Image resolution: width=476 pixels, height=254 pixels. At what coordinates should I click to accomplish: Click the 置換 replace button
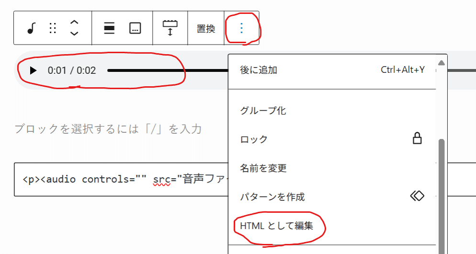(x=206, y=29)
